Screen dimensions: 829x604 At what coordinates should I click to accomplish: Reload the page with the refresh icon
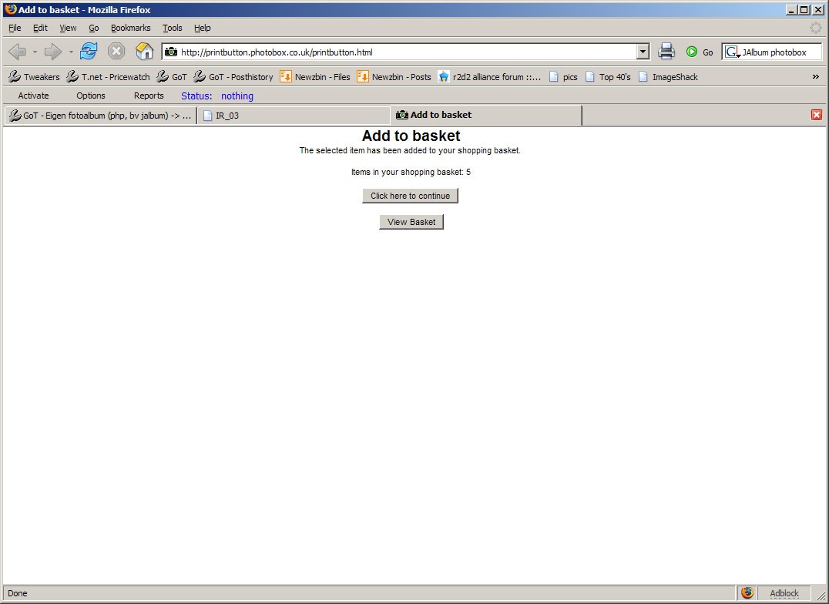[x=89, y=52]
